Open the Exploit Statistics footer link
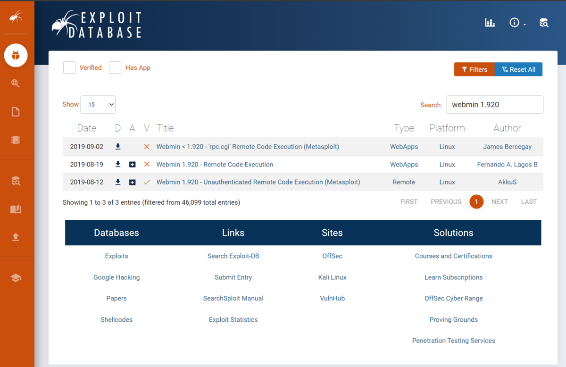 233,320
